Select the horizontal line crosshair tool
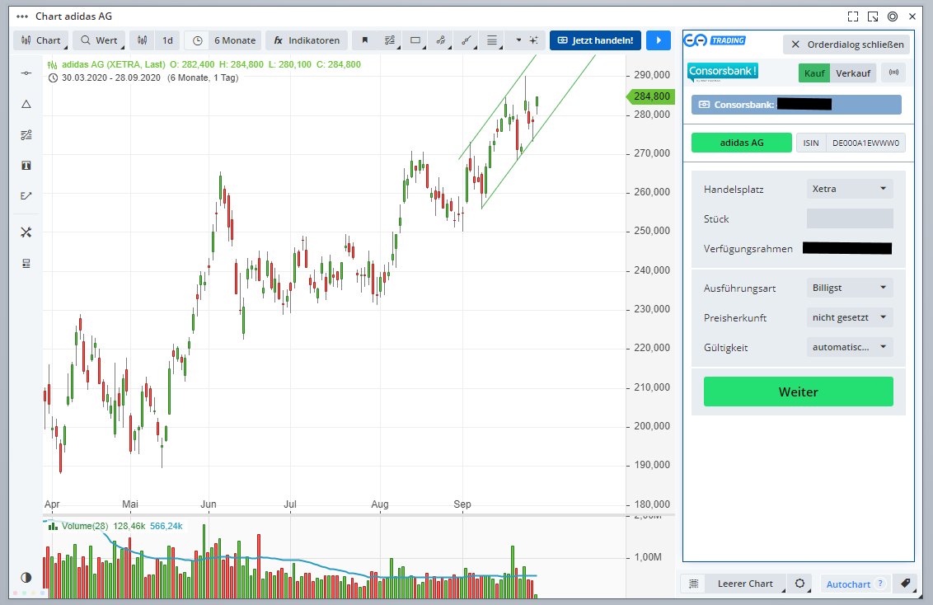The image size is (933, 605). click(26, 73)
